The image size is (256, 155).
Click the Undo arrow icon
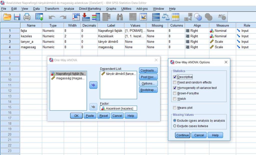tap(52, 17)
